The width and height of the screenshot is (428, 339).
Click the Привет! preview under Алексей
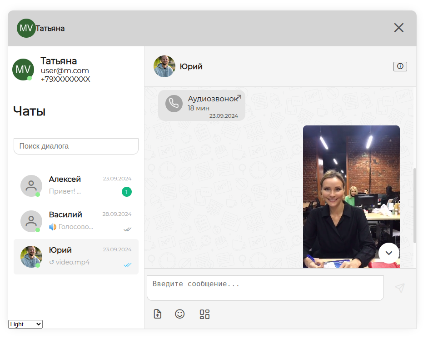[65, 191]
